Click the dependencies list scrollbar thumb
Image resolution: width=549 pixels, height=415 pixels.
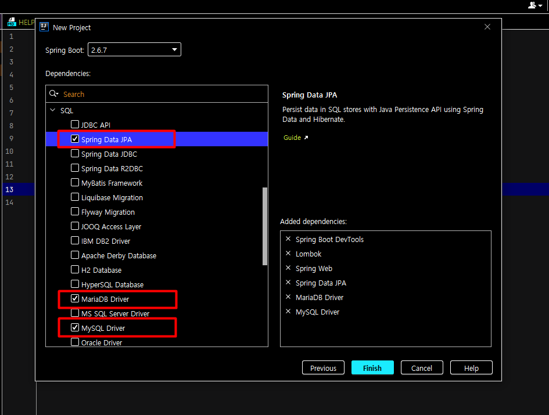pos(265,226)
